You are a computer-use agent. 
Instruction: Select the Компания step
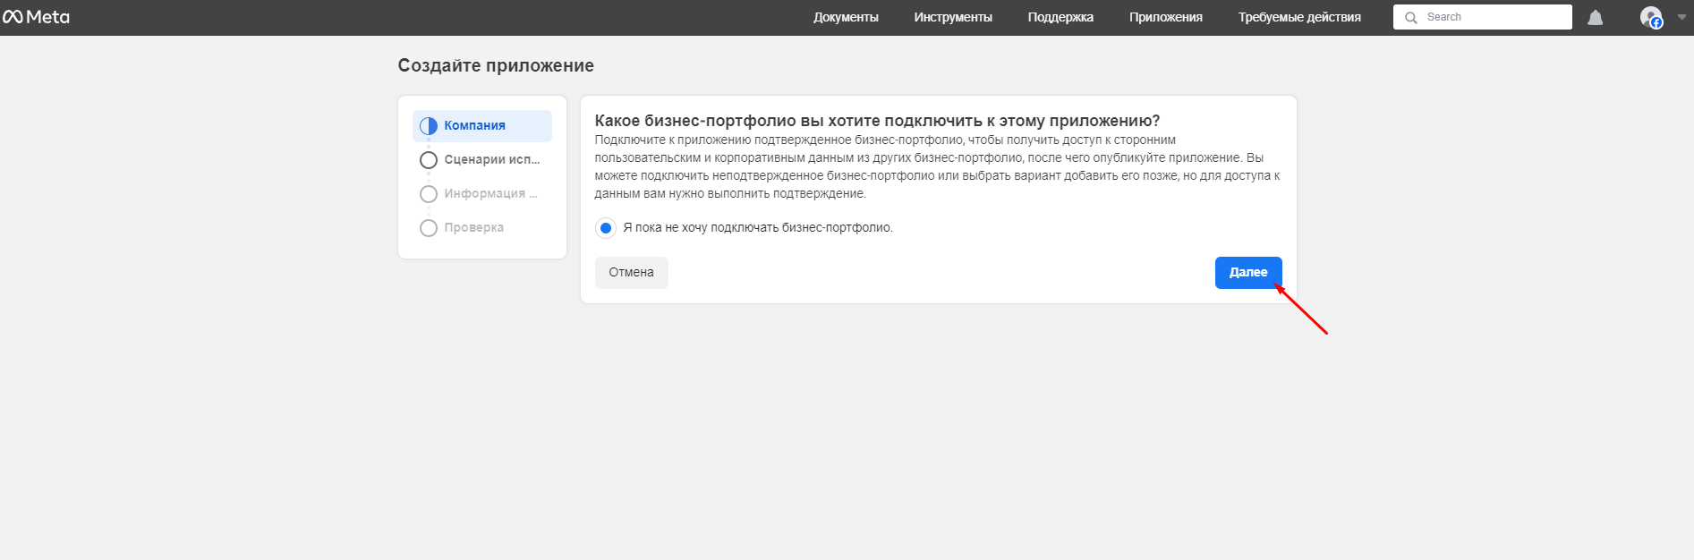click(482, 126)
